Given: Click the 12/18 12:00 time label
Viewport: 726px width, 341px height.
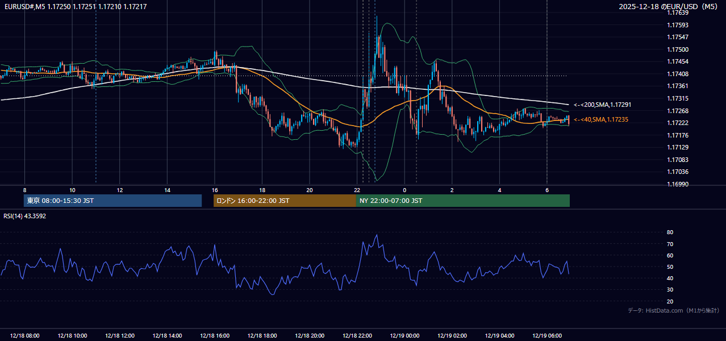Looking at the screenshot, I should pos(120,336).
